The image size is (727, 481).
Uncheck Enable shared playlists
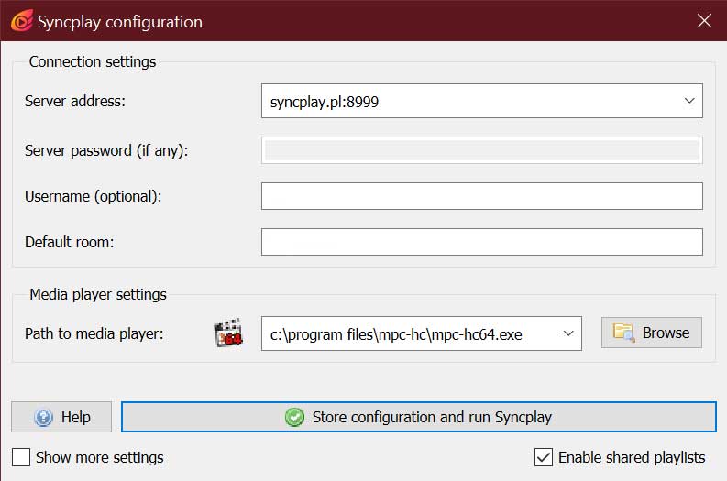pos(544,457)
